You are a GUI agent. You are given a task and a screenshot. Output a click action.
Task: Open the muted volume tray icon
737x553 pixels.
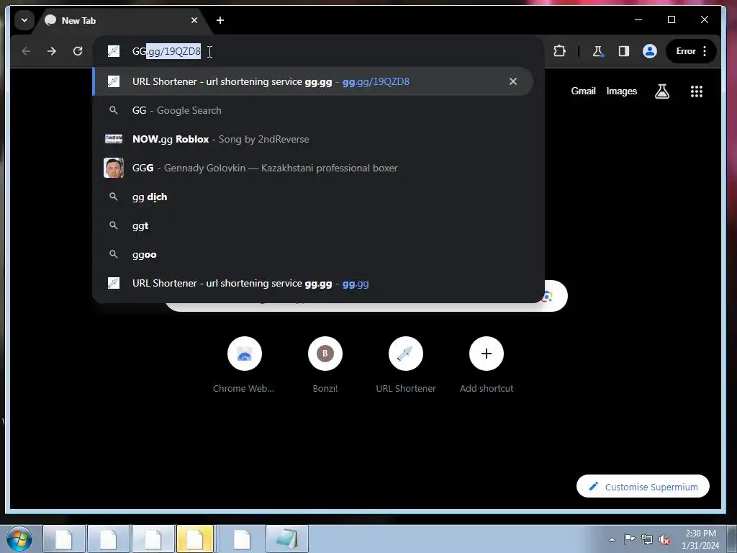point(664,539)
